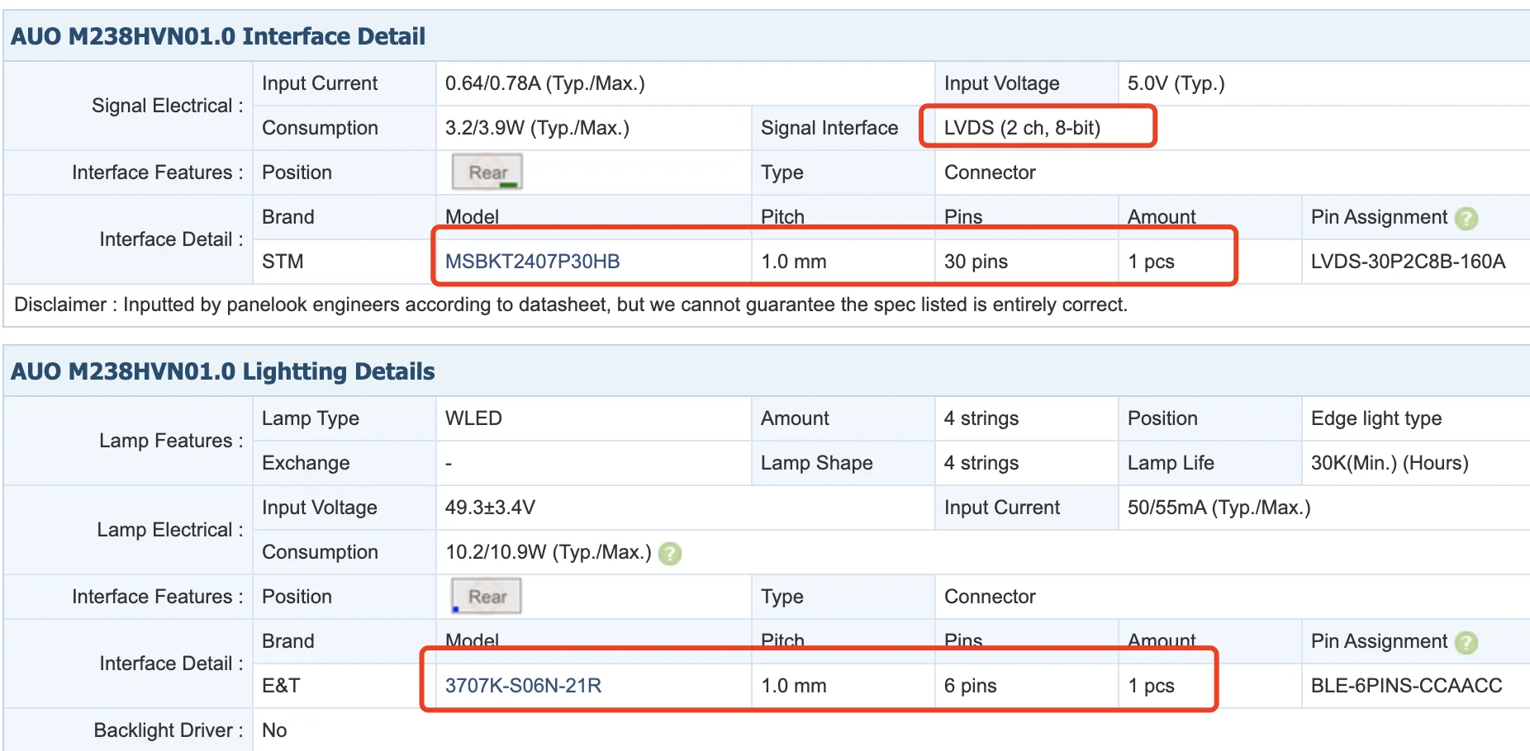
Task: Open the 3707K-S06N-21R connector model link
Action: point(523,686)
